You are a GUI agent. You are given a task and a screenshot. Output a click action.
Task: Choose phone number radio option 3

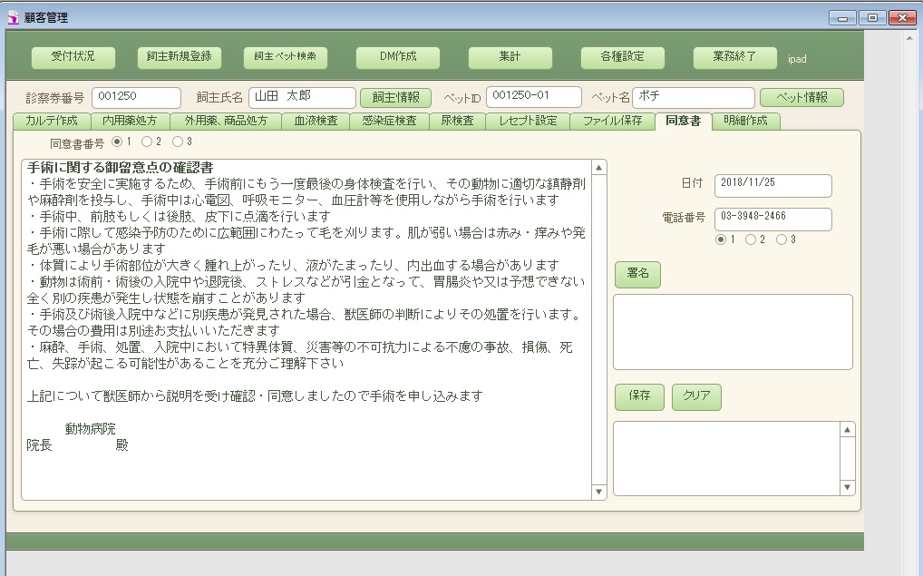click(x=781, y=239)
